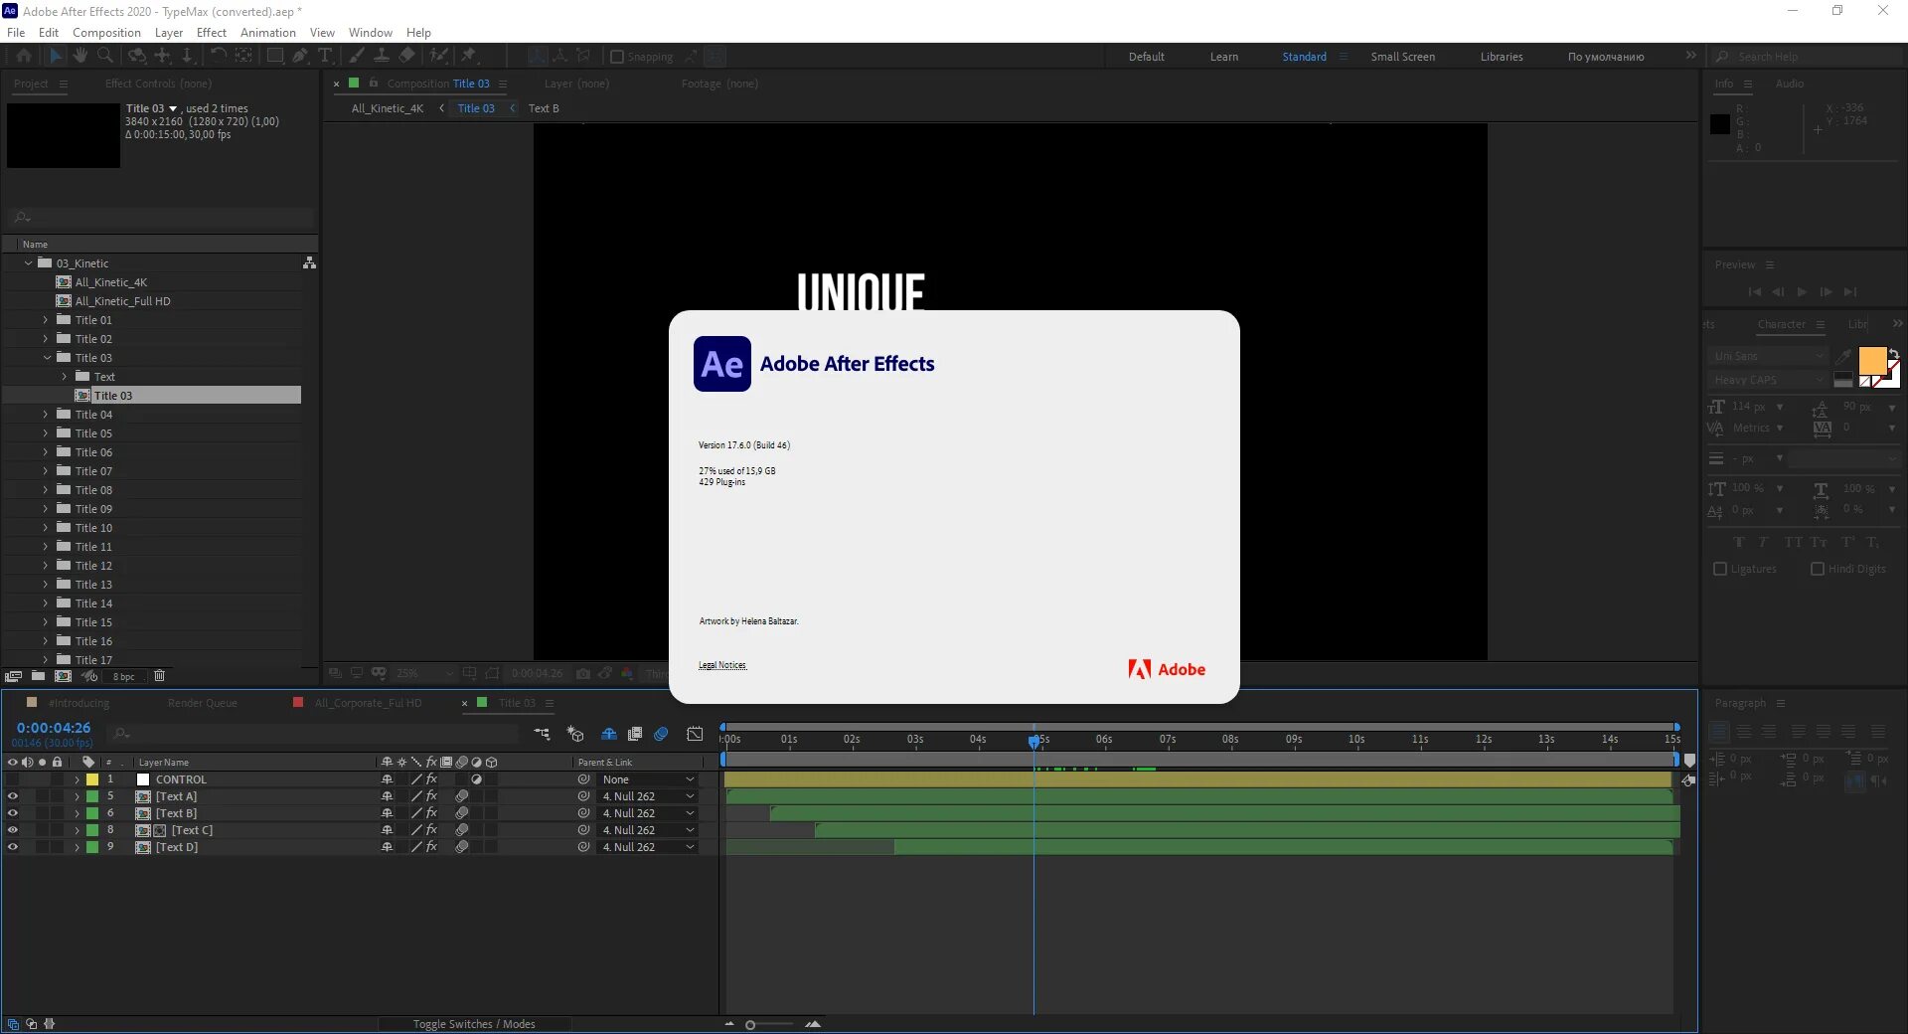
Task: Click the timeline zoom slider handle
Action: click(750, 1024)
